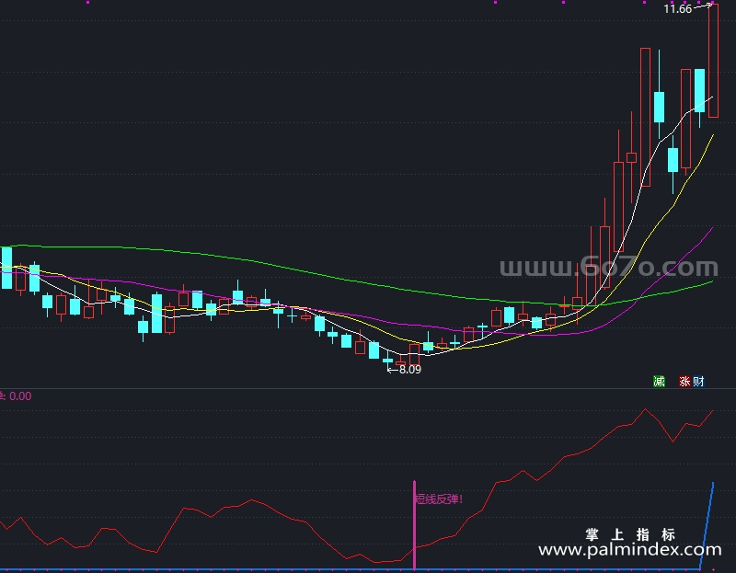
Task: Click the green 减 marker icon
Action: (x=659, y=381)
